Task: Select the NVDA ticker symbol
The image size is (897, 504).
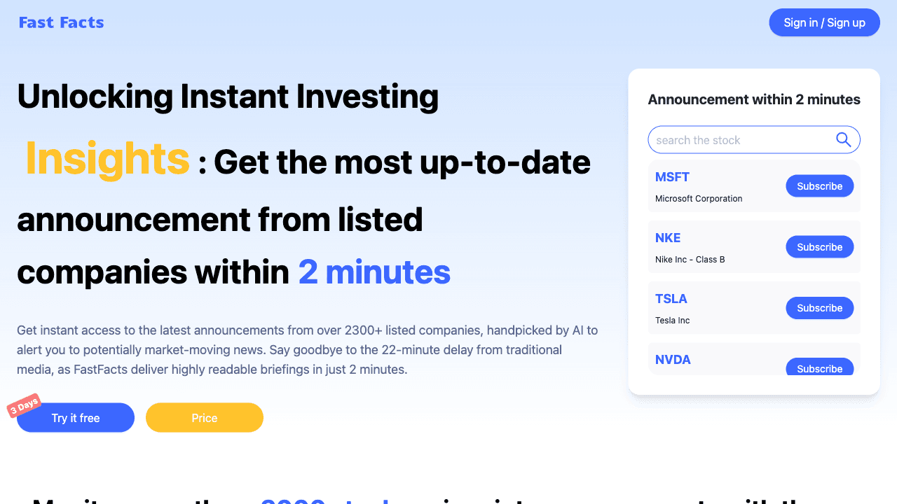Action: [x=673, y=360]
